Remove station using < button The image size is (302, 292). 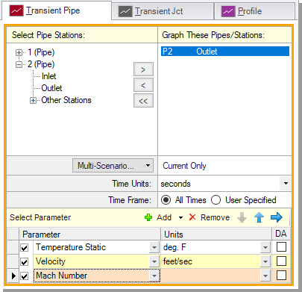click(143, 85)
